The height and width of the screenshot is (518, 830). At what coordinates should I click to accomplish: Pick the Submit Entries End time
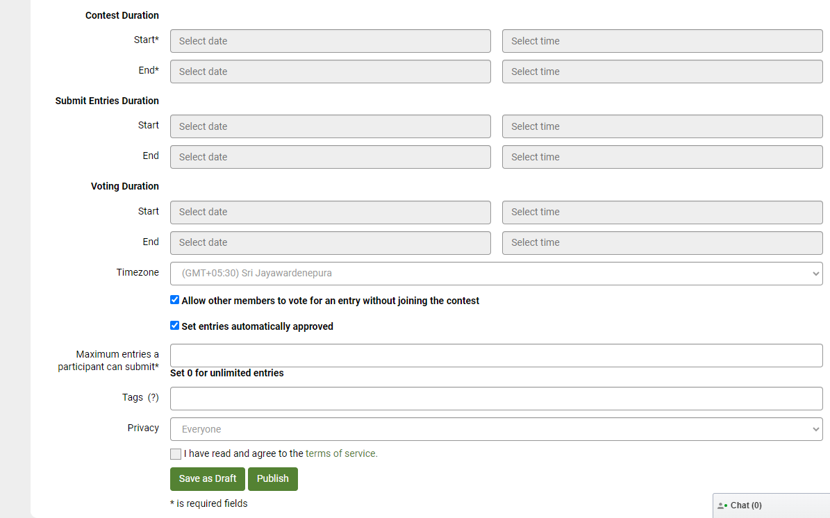662,157
